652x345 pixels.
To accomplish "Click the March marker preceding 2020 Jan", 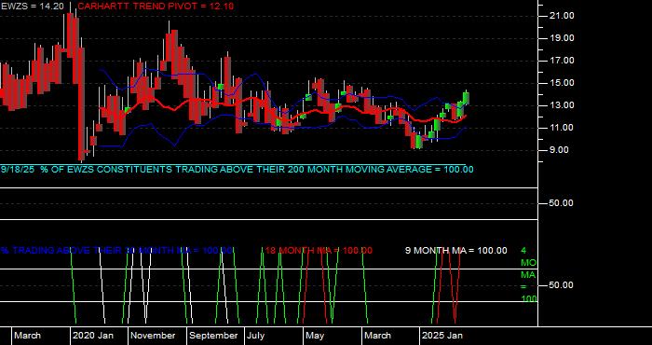I will pyautogui.click(x=27, y=336).
